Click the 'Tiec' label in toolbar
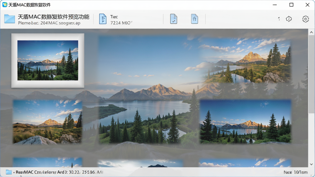The width and height of the screenshot is (315, 177). 114,17
